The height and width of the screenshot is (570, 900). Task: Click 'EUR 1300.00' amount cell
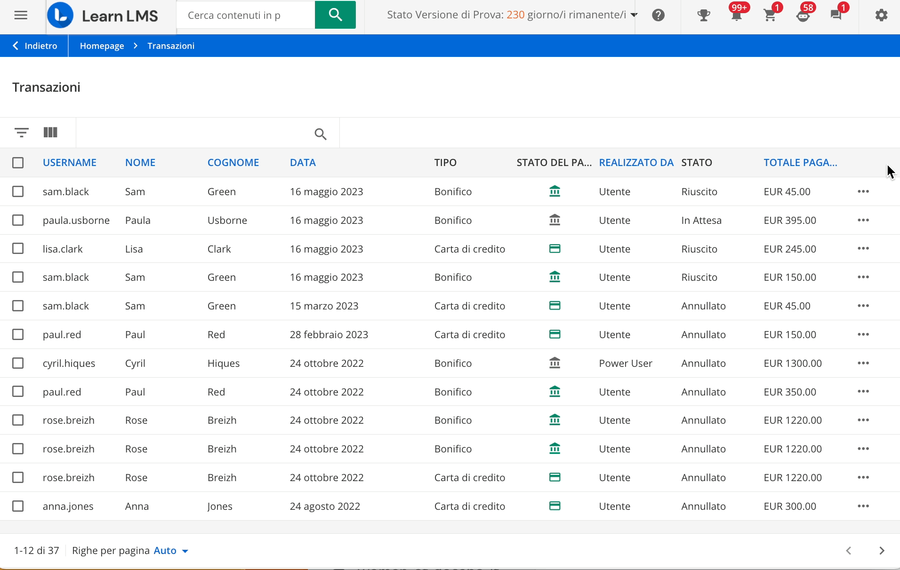(x=793, y=363)
